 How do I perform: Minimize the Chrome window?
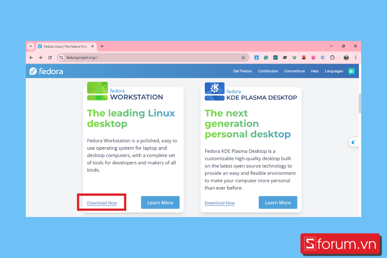click(x=331, y=46)
